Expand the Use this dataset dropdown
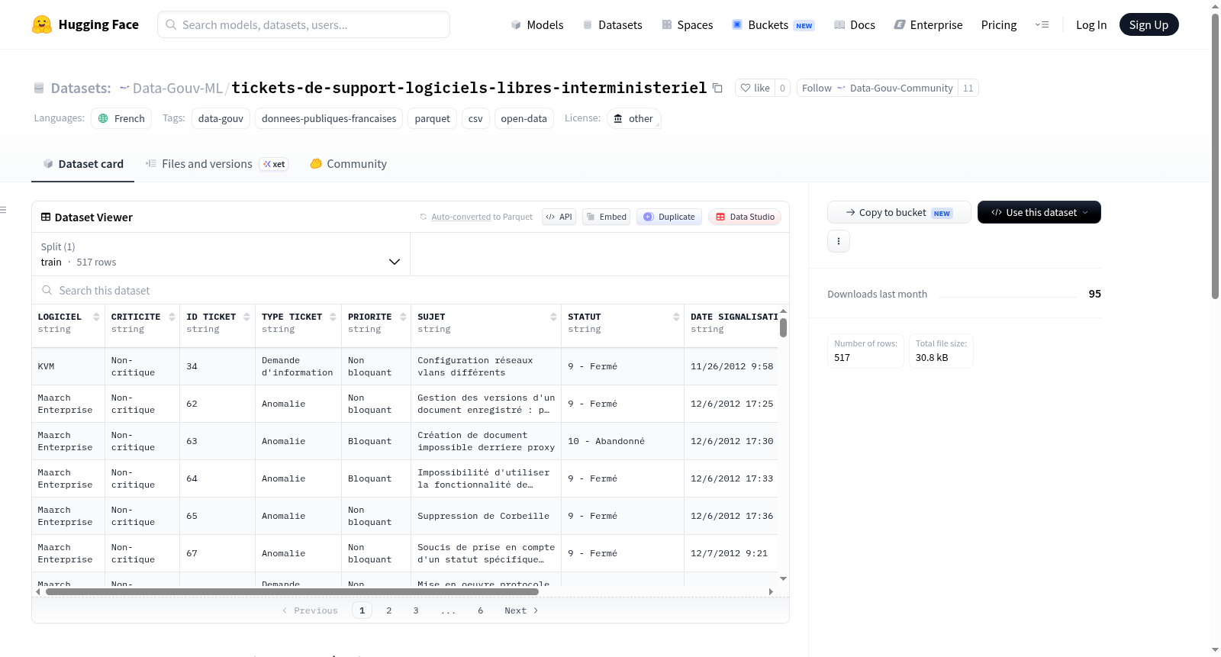 [1039, 212]
